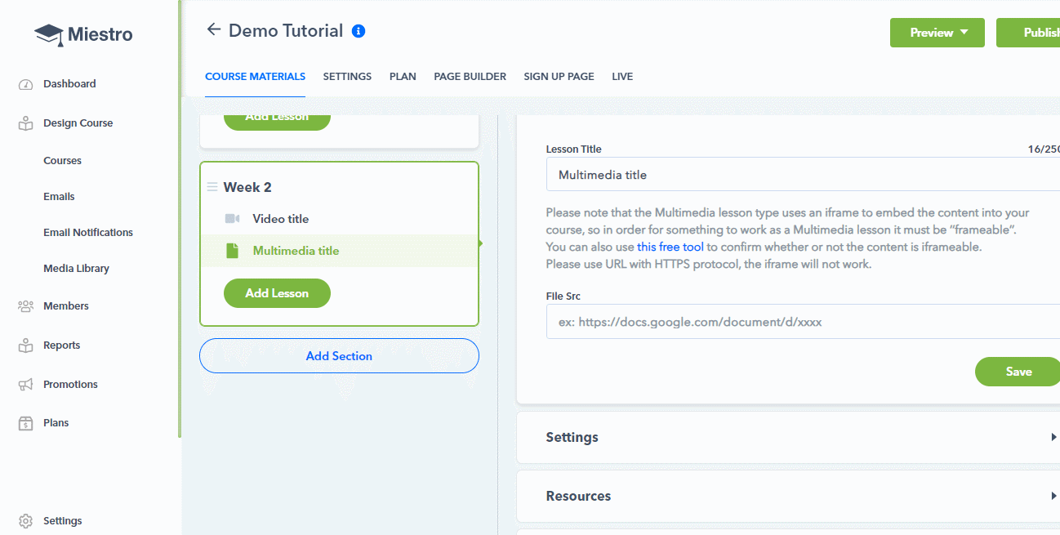The image size is (1060, 535).
Task: Open Reports in sidebar
Action: tap(61, 346)
